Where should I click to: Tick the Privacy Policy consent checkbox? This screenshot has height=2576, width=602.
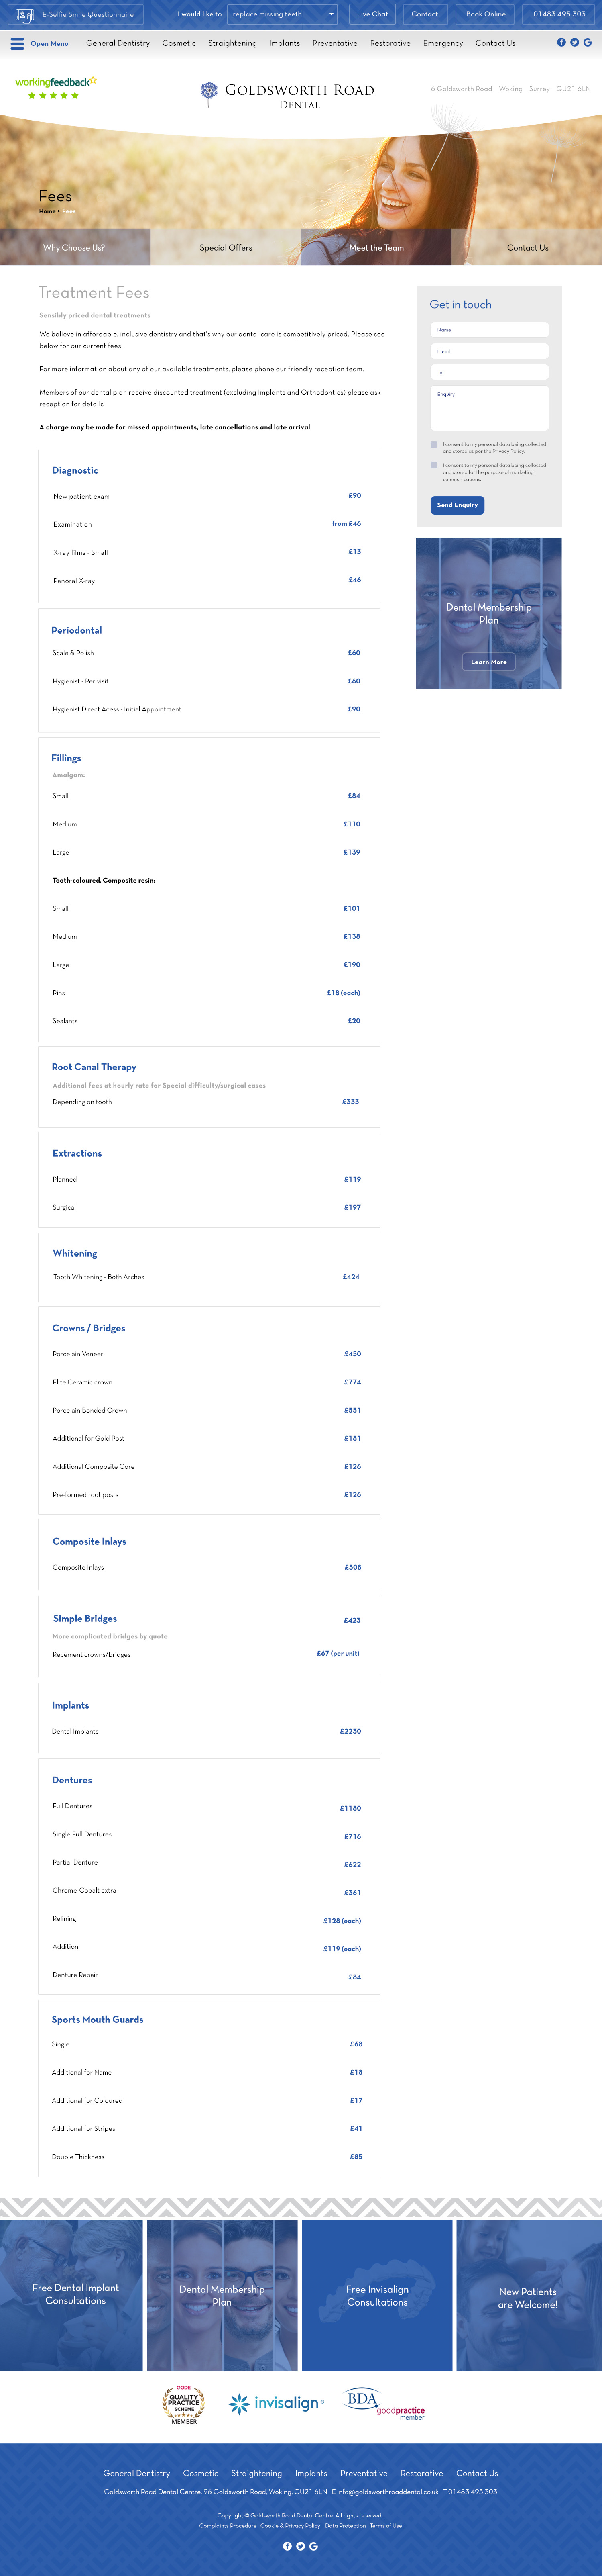click(x=433, y=444)
